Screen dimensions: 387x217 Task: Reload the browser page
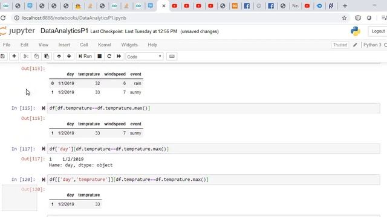click(x=3, y=18)
